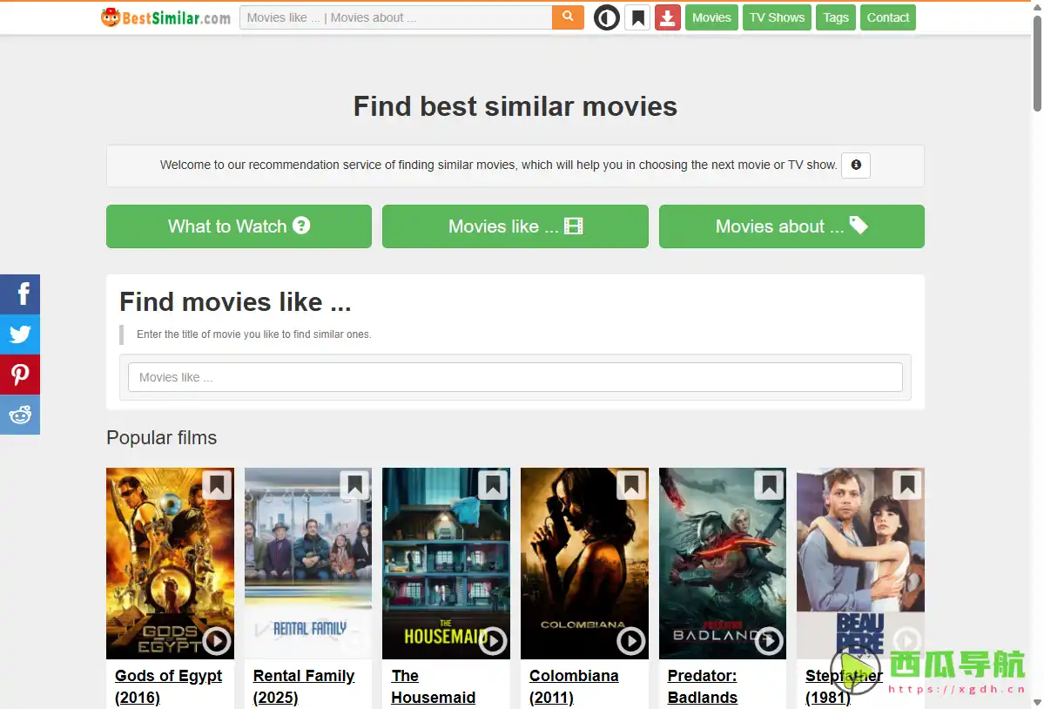Bookmark The Housemaid poster
The image size is (1044, 709).
tap(492, 485)
